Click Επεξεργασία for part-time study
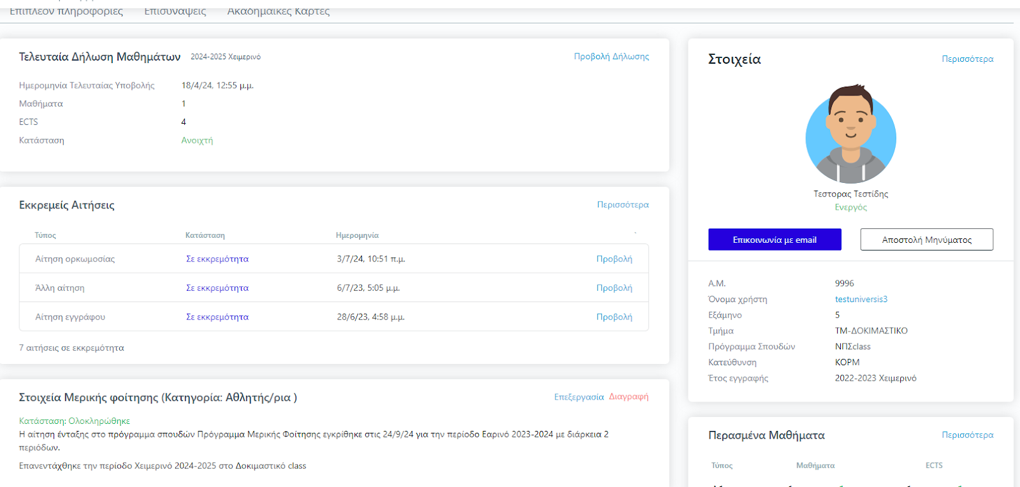 [x=579, y=396]
